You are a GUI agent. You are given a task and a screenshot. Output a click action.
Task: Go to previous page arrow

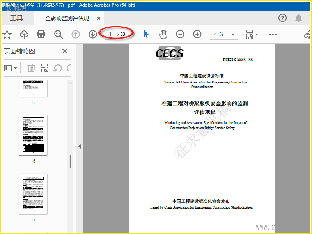[76, 34]
